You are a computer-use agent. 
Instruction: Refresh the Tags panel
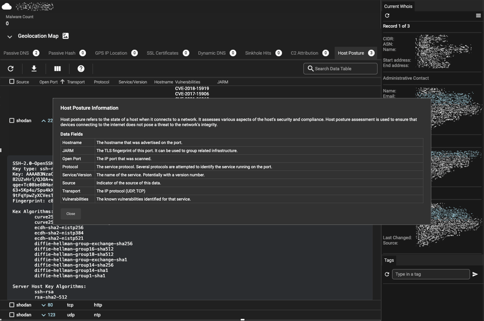[x=387, y=274]
